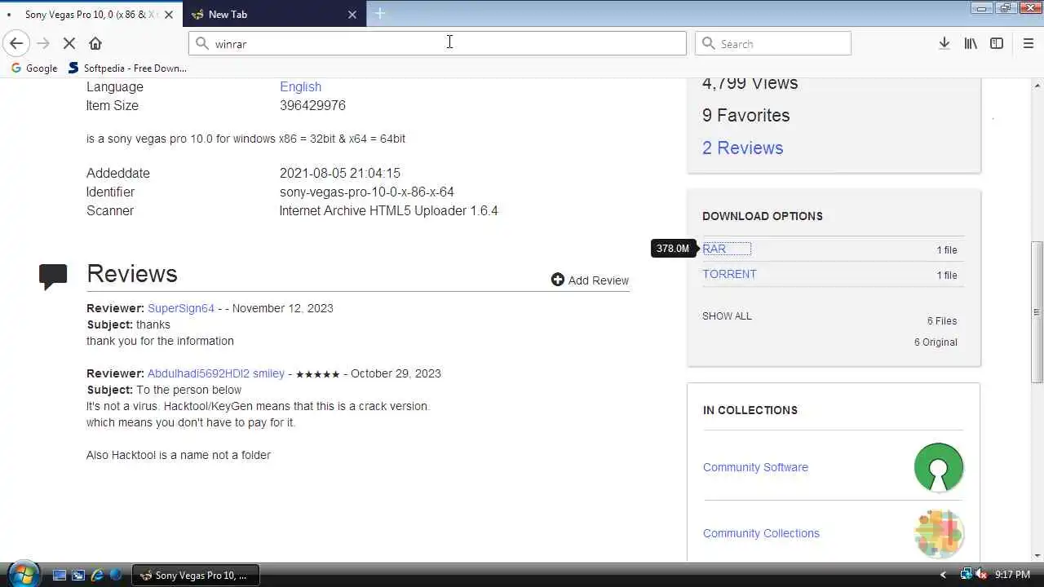
Task: Open the Google bookmark
Action: pyautogui.click(x=33, y=68)
